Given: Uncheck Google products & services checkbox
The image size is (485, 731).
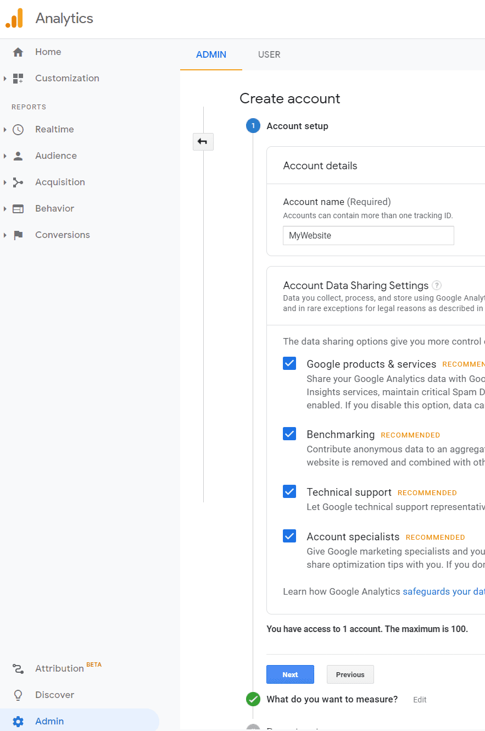Looking at the screenshot, I should click(x=289, y=363).
